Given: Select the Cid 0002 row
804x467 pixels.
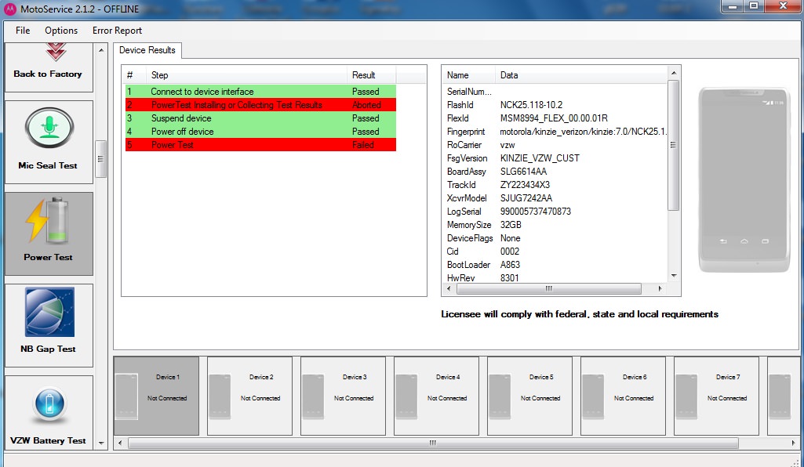Looking at the screenshot, I should coord(555,252).
